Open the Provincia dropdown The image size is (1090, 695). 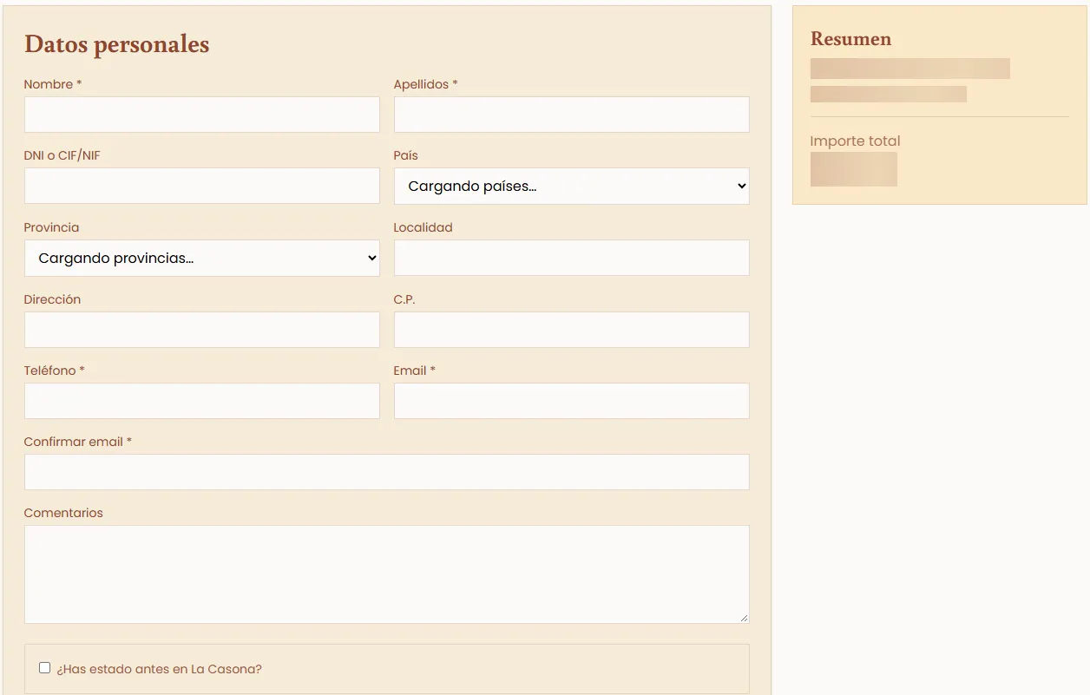click(x=202, y=258)
